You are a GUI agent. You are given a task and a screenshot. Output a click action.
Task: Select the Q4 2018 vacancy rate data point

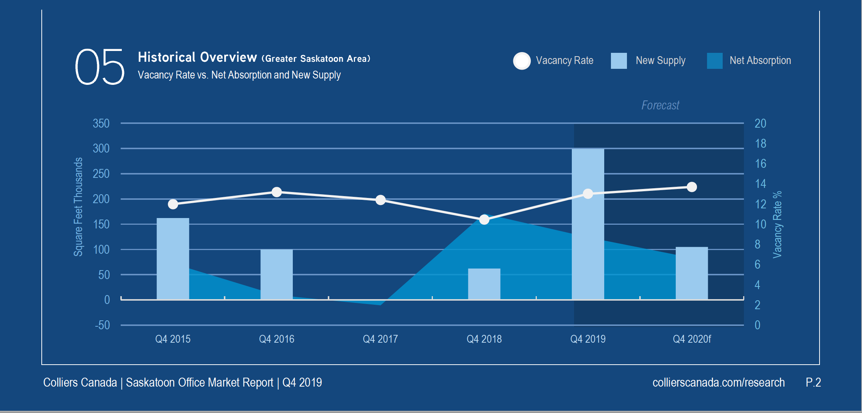pyautogui.click(x=484, y=220)
